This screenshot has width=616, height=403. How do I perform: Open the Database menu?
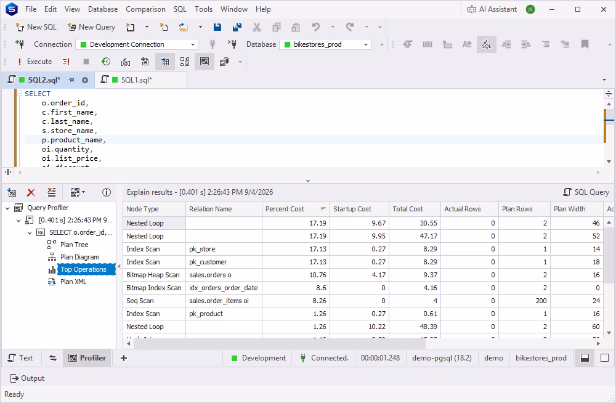coord(102,9)
